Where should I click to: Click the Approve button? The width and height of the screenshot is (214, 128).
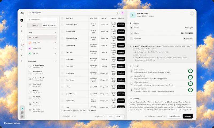[x=188, y=116]
